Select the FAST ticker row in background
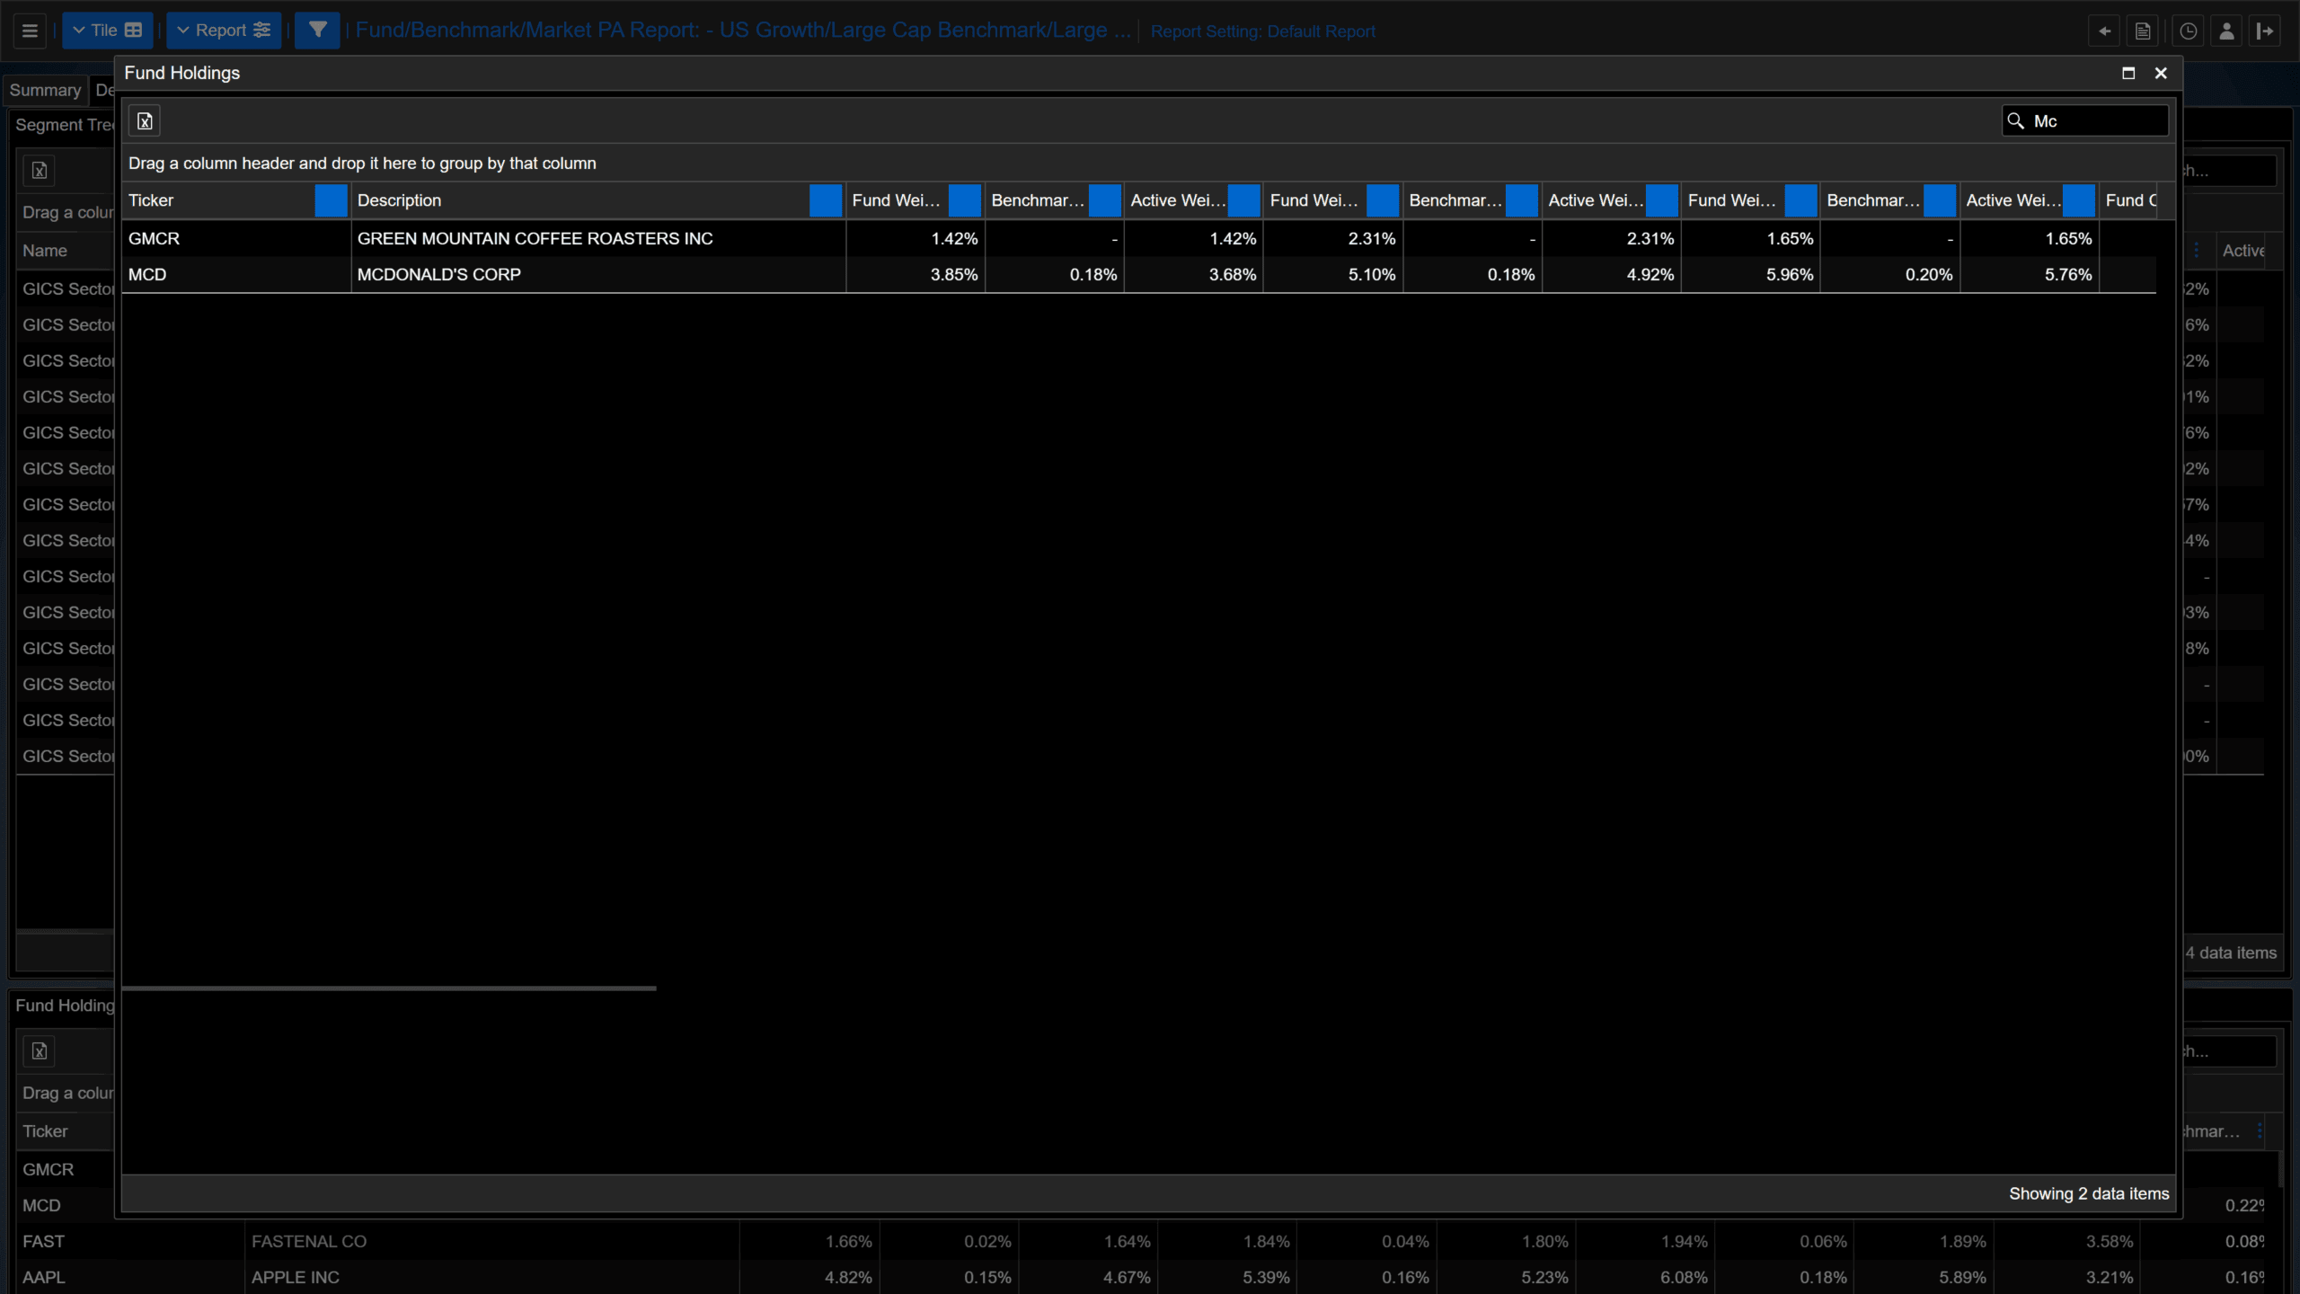 tap(43, 1241)
